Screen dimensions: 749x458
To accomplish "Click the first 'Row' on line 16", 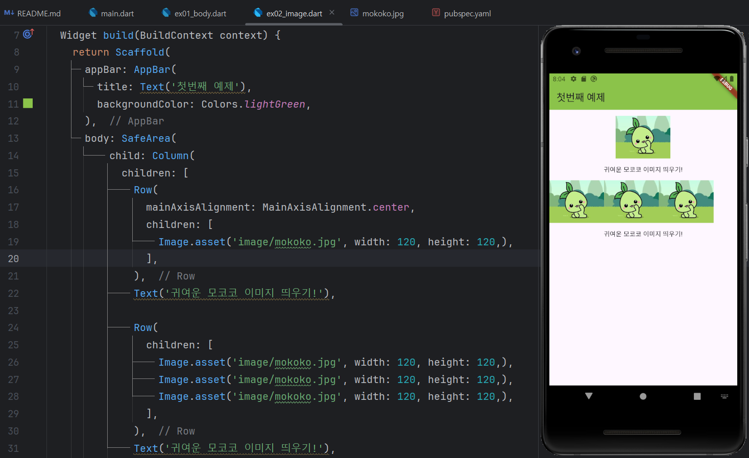I will tap(143, 190).
